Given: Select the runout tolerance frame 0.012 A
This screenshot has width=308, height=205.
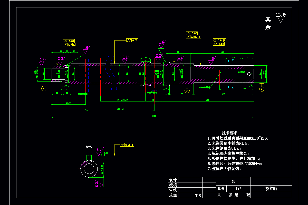Looking at the screenshot, I should (193, 37).
